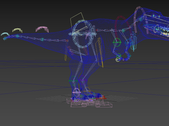169x126 pixels.
Task: Click the green cross helper mid-tail
Action: click(x=42, y=40)
